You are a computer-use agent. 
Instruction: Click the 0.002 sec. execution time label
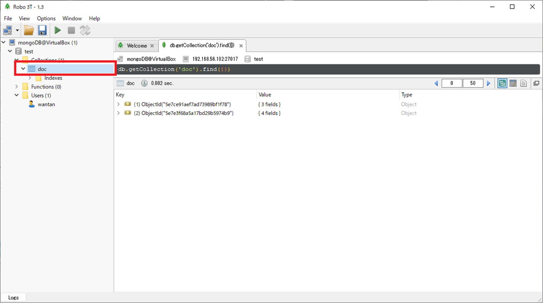[x=163, y=83]
